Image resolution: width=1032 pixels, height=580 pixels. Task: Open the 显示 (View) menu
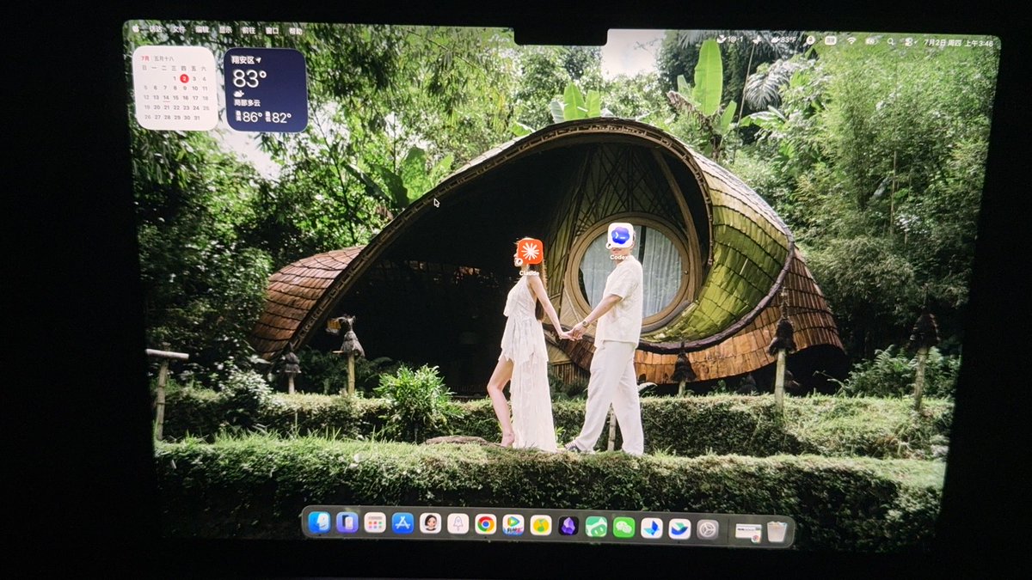[x=225, y=30]
